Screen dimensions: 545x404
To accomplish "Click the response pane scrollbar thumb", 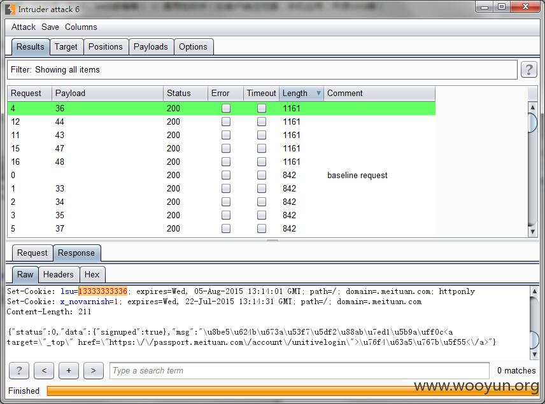I will (x=534, y=340).
